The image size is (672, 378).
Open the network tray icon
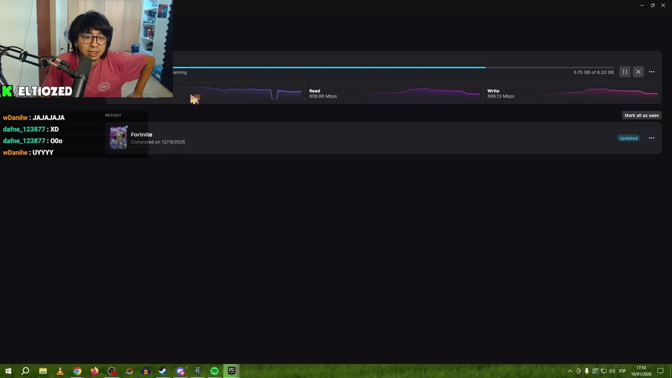(x=604, y=371)
